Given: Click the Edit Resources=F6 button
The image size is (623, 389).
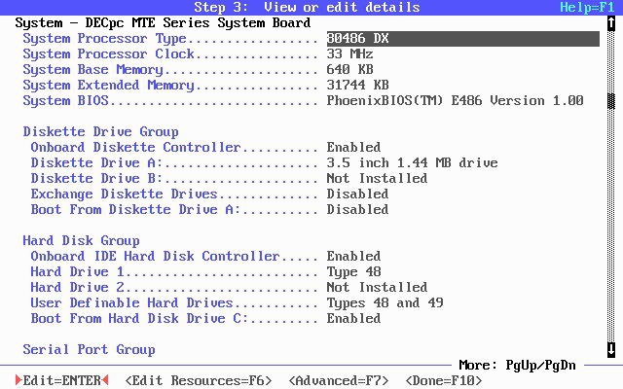Looking at the screenshot, I should click(199, 380).
